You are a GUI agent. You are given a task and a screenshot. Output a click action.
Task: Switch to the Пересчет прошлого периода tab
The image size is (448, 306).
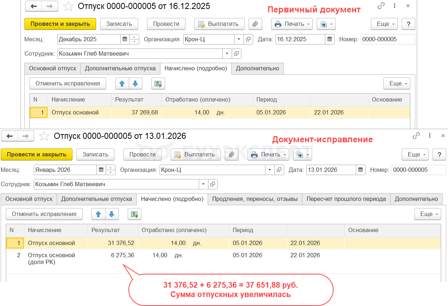tap(346, 199)
